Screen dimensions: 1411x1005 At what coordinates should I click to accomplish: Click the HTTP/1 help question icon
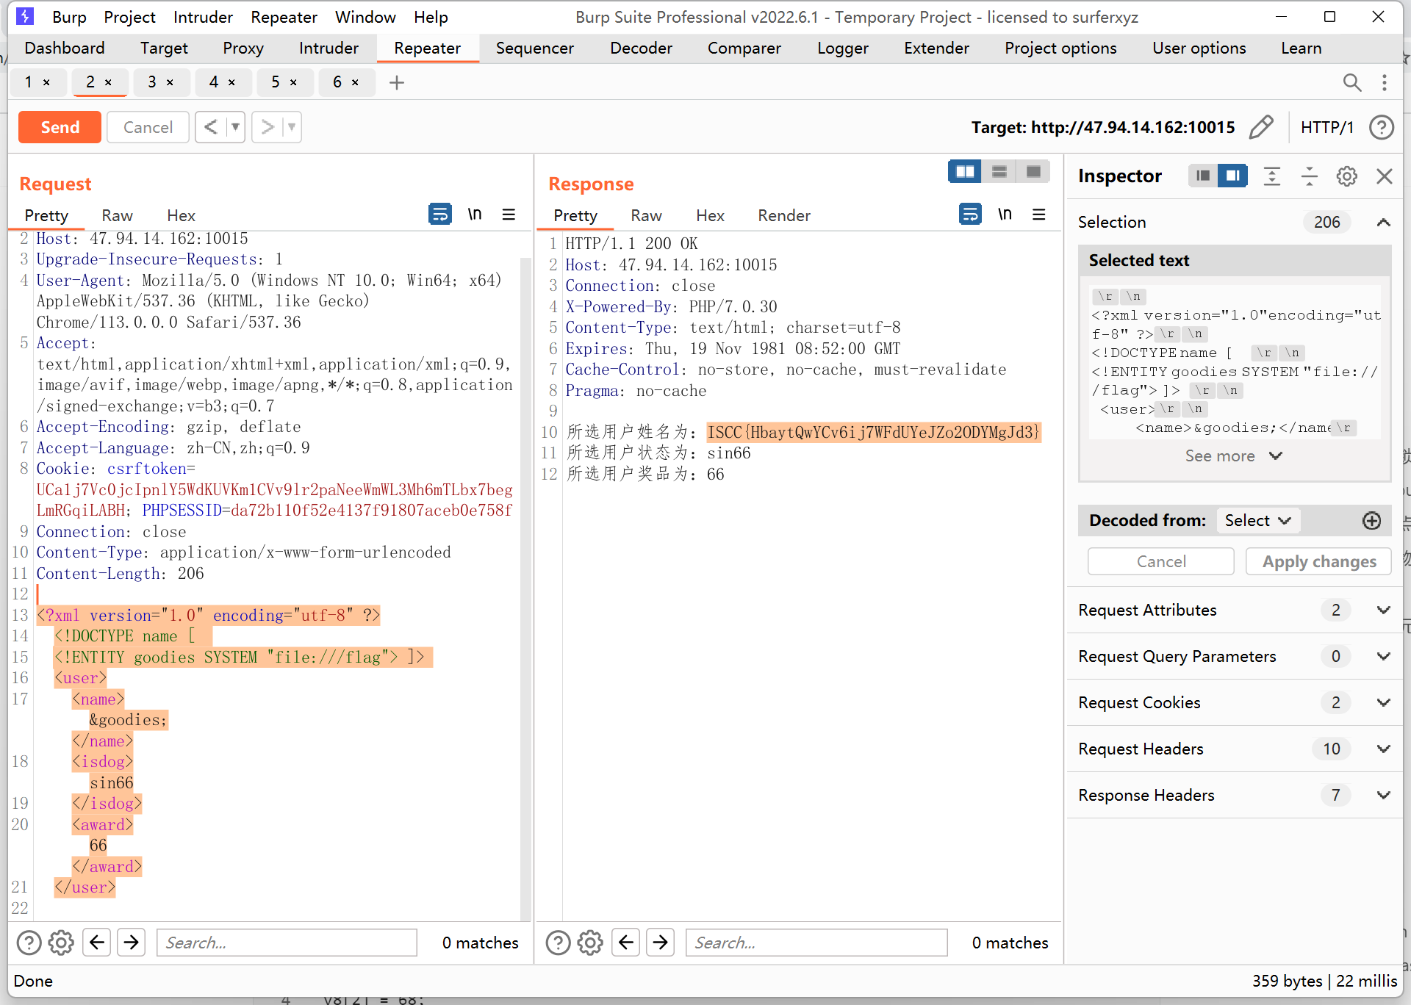click(1382, 127)
